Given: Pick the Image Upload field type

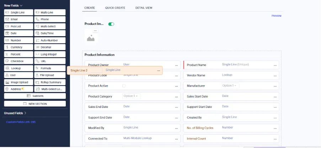Looking at the screenshot, I should coord(18,82).
